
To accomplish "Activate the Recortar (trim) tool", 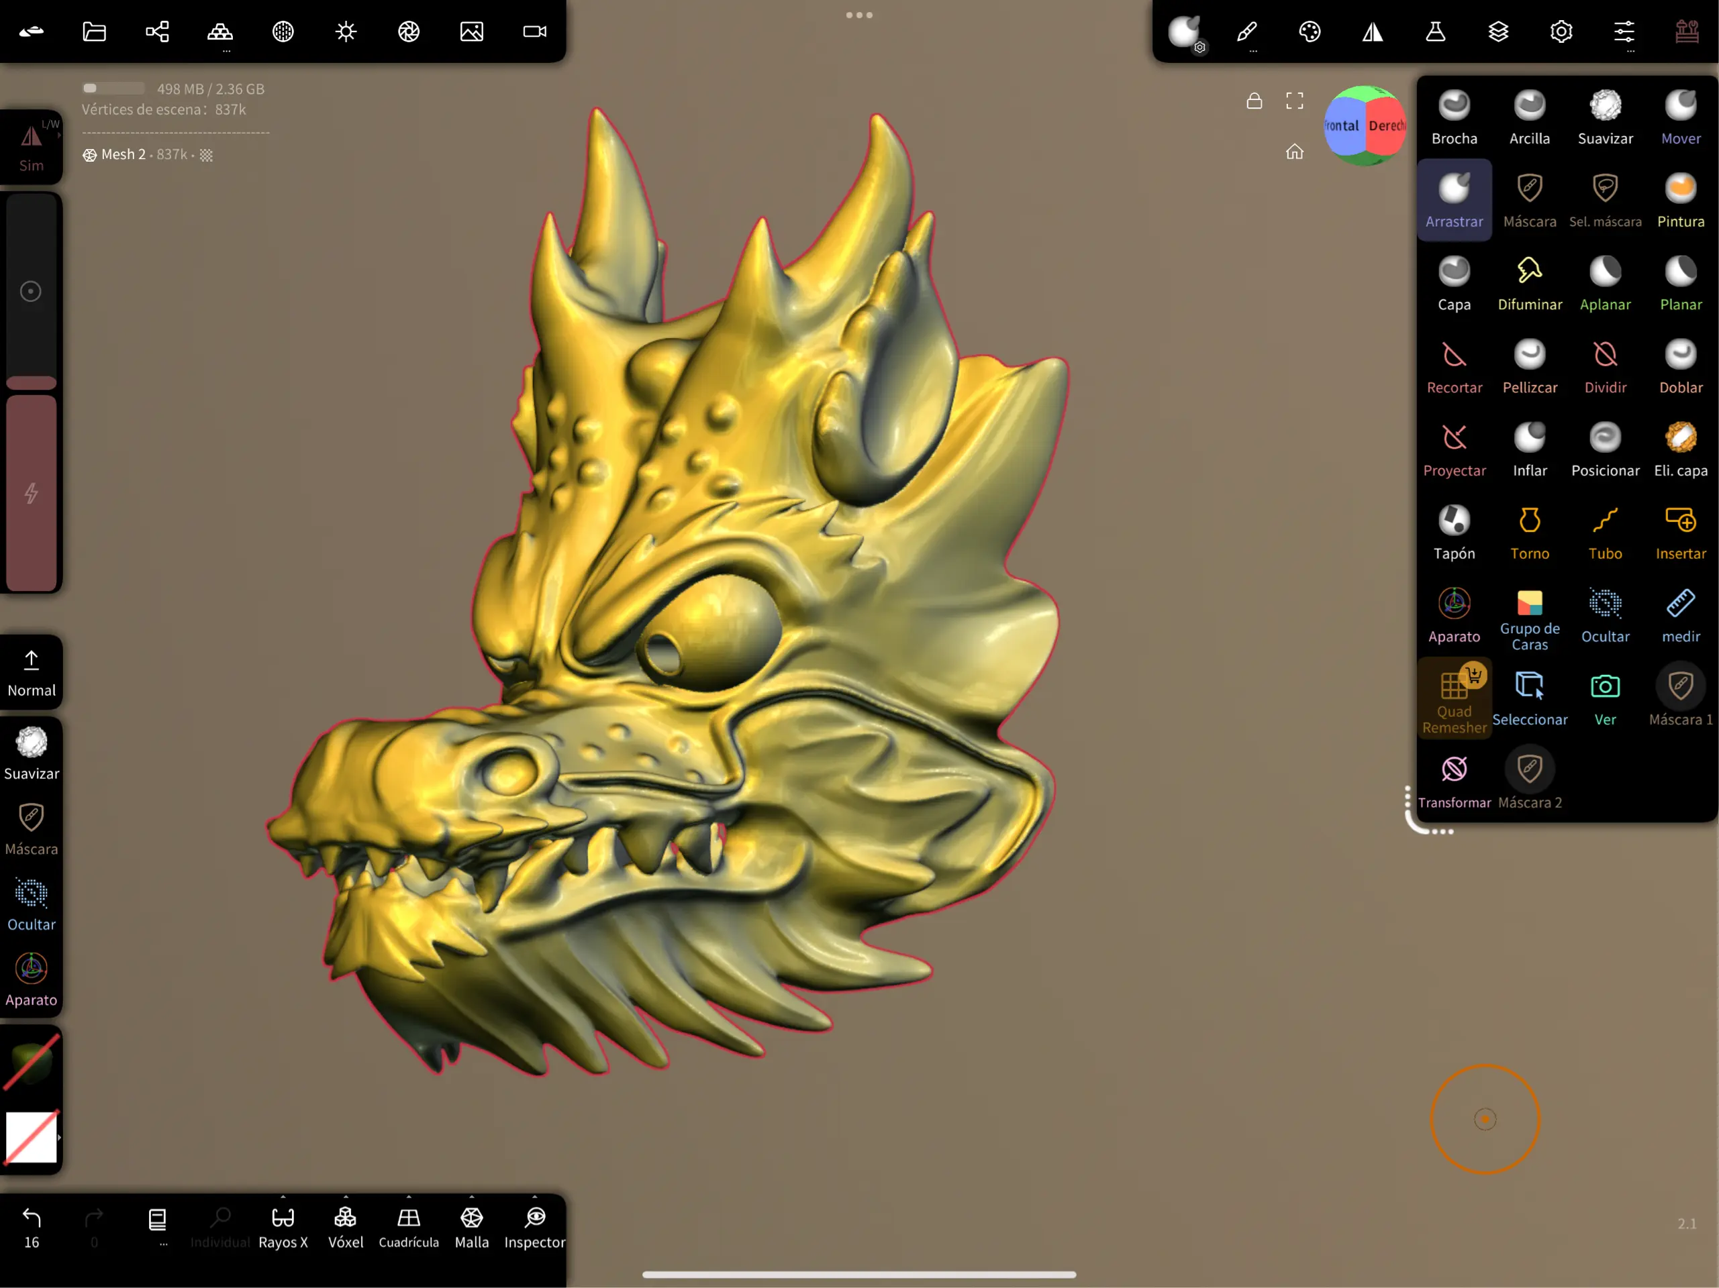I will pos(1454,365).
